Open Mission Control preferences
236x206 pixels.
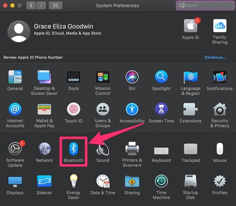click(x=102, y=77)
